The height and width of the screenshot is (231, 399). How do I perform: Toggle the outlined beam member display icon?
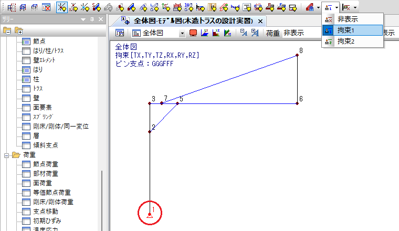click(143, 7)
